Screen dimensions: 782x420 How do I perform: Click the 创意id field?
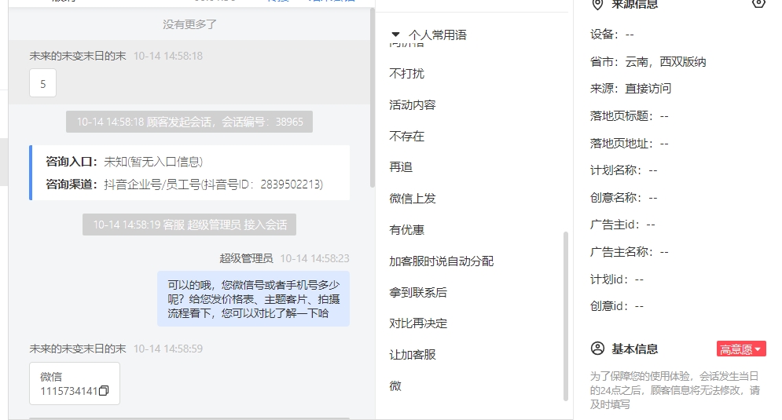(x=616, y=306)
